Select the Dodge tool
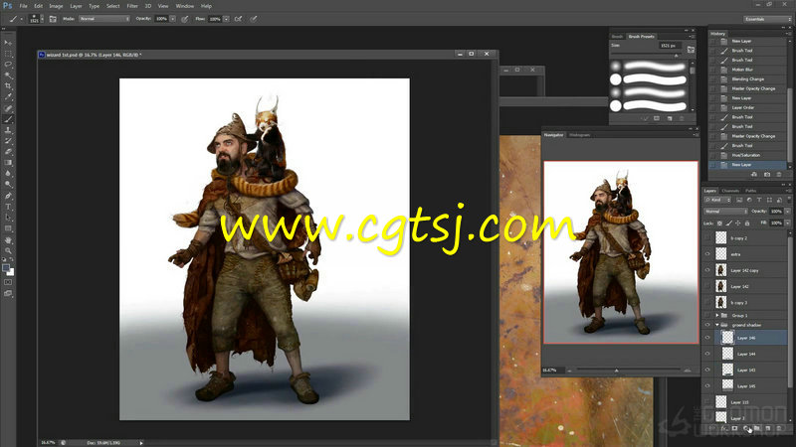 [x=8, y=185]
